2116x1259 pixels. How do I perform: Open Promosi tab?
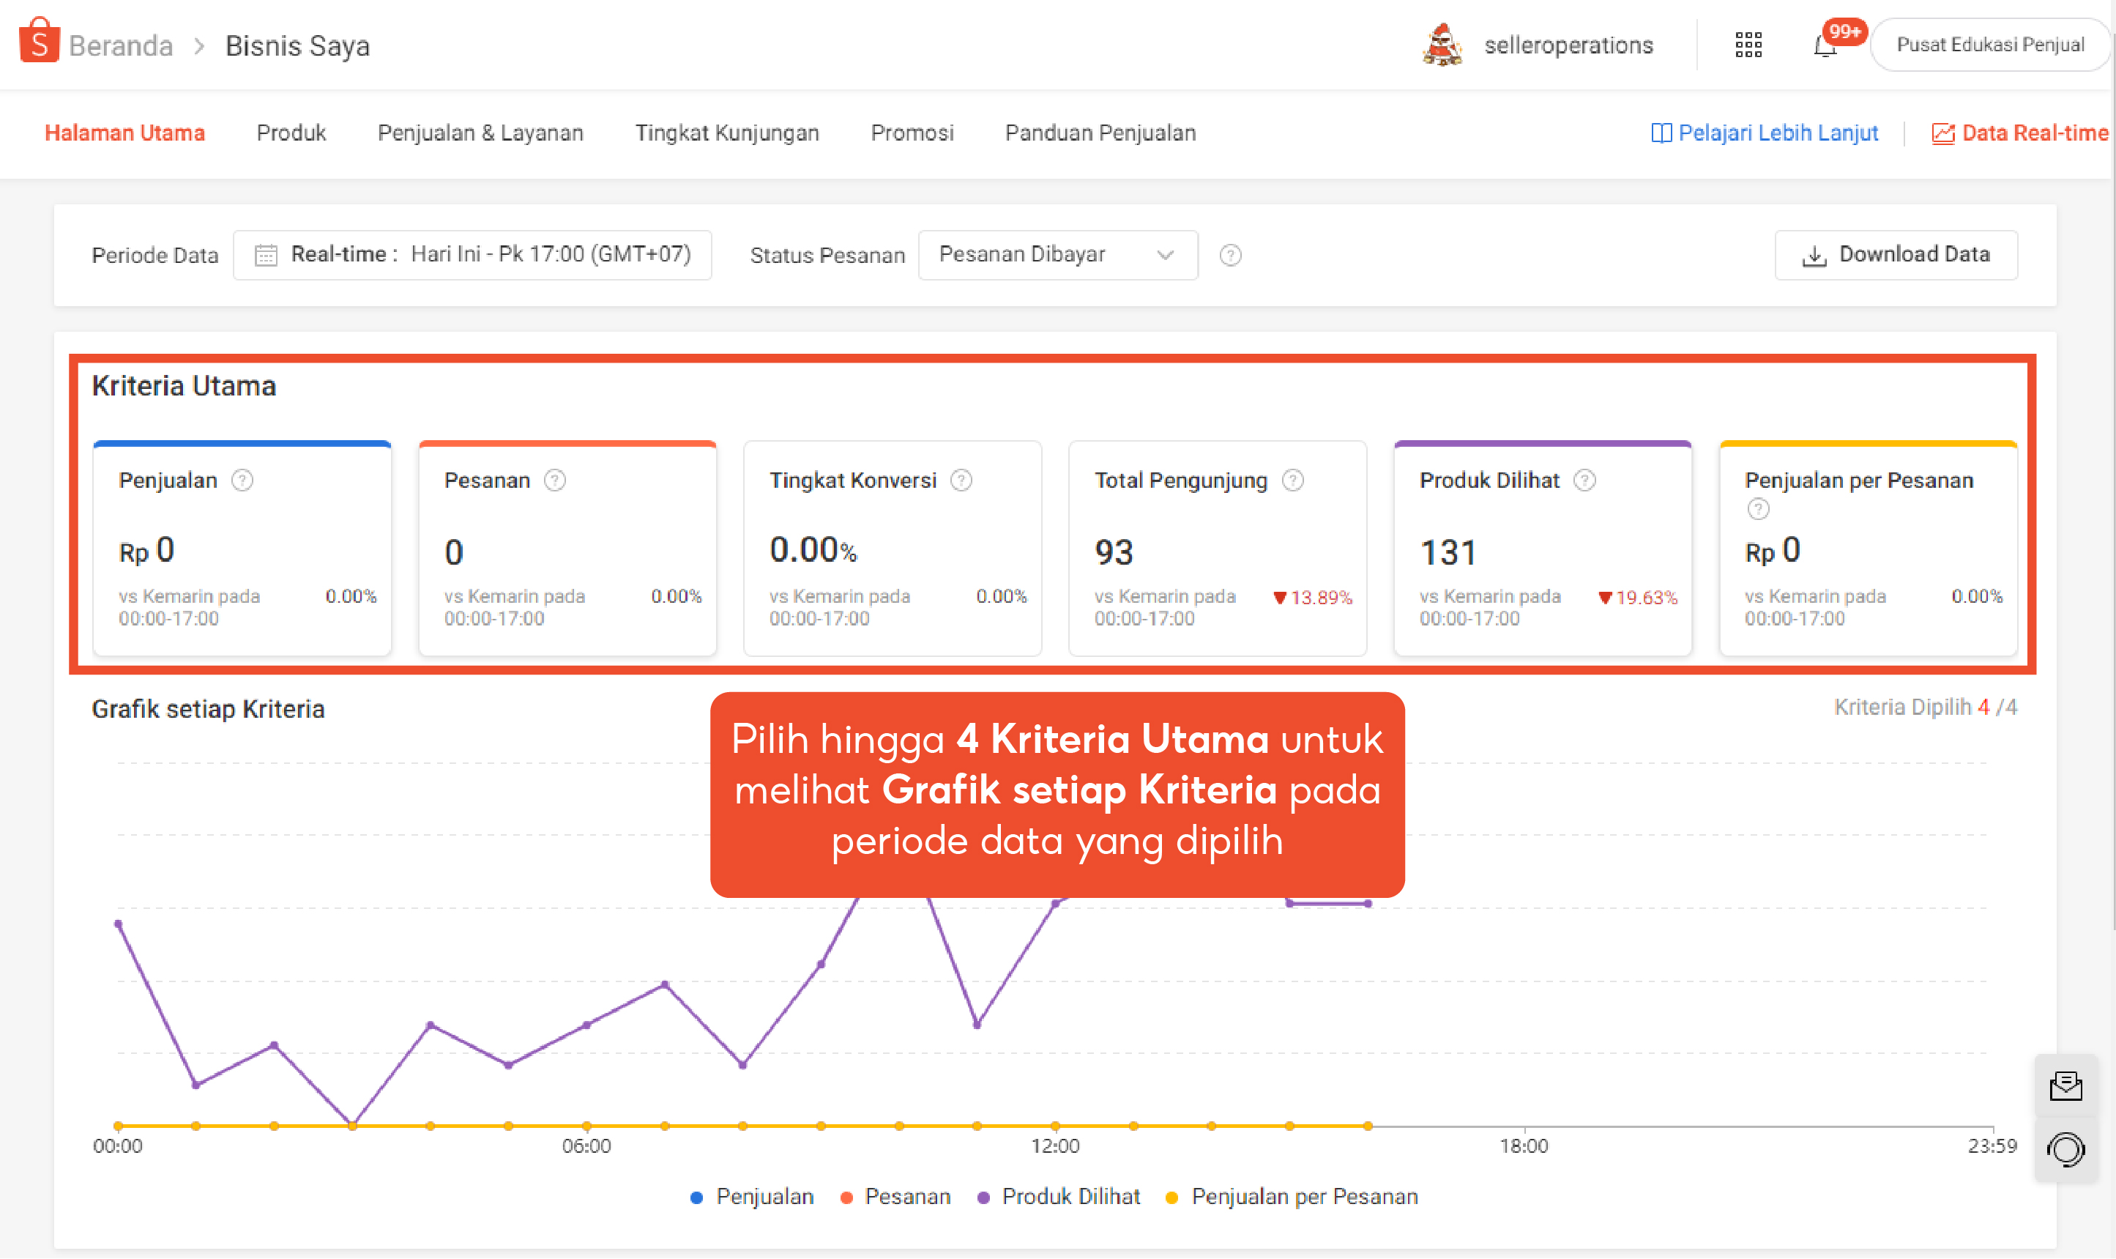912,133
